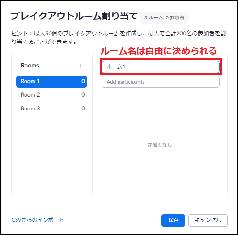Click the empty area below Room 3
The height and width of the screenshot is (235, 238).
pyautogui.click(x=51, y=154)
